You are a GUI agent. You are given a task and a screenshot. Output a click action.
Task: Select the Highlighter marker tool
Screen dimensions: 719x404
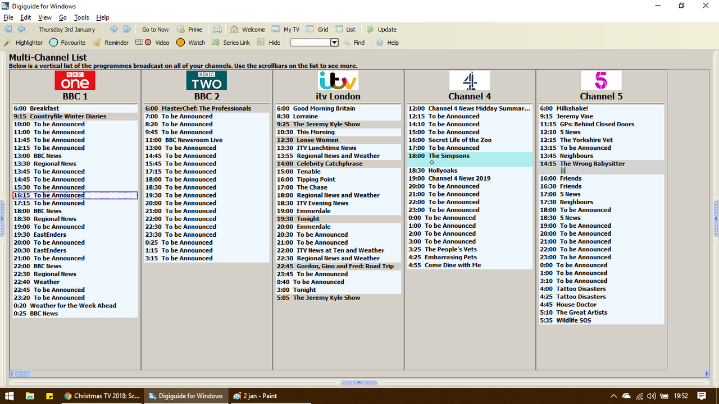[x=23, y=43]
